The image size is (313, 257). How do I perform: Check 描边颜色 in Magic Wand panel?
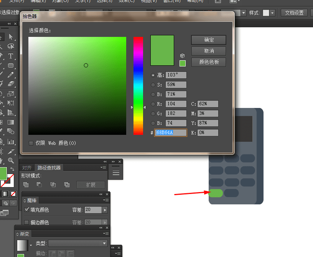26,222
